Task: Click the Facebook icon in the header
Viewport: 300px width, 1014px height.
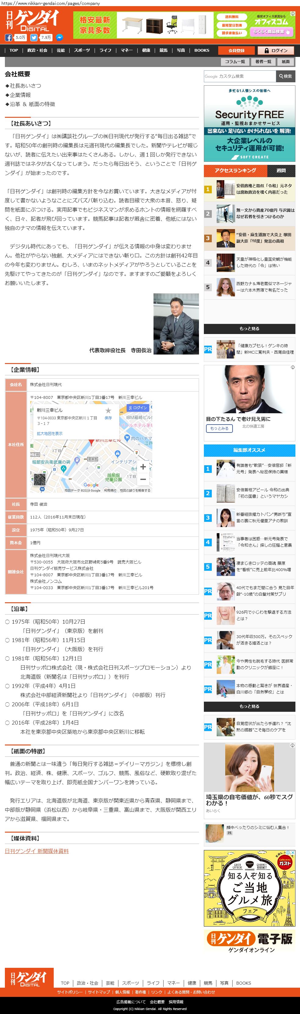Action: (x=9, y=38)
